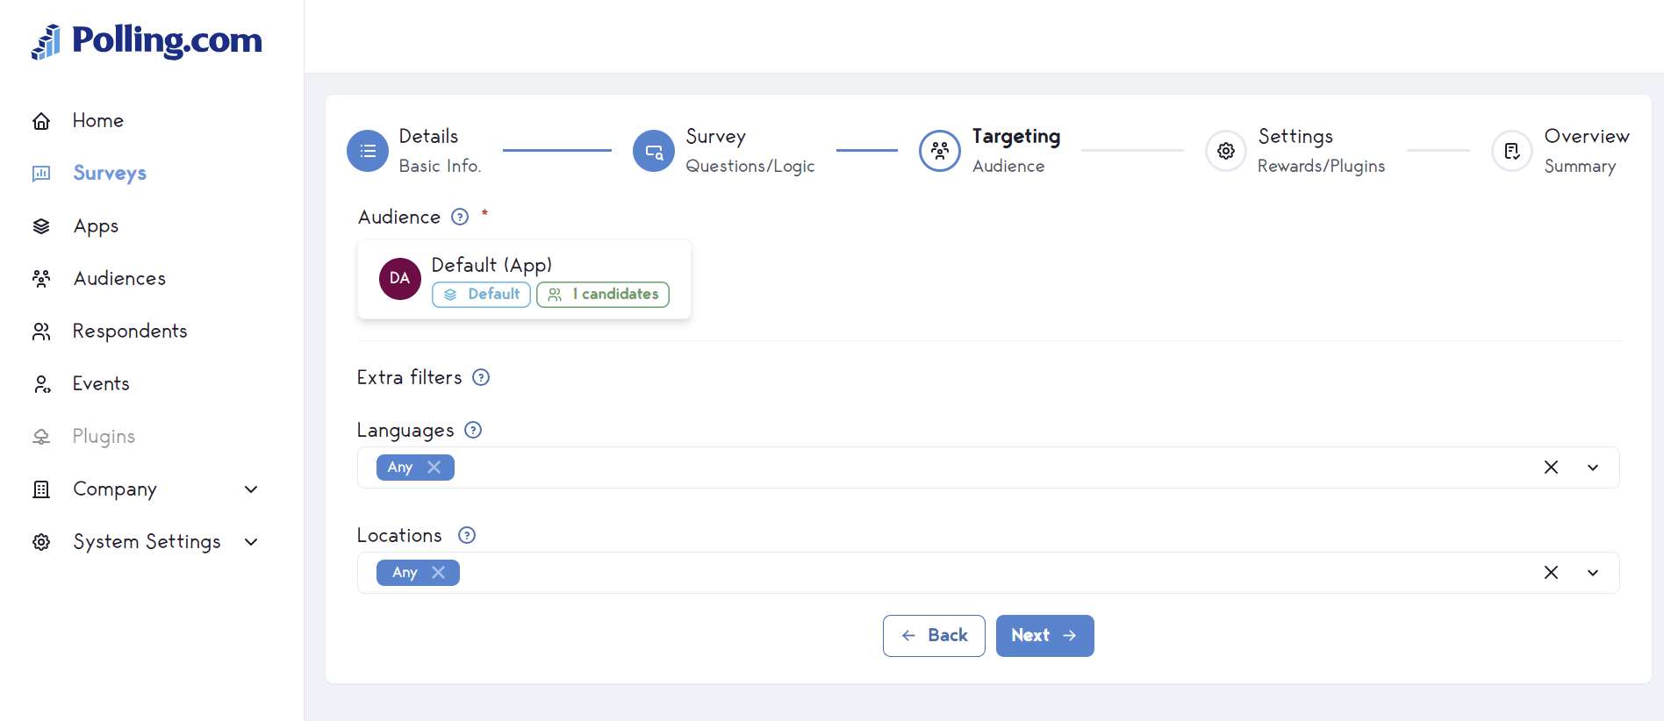Click the Details step list icon
This screenshot has width=1664, height=721.
click(x=368, y=151)
